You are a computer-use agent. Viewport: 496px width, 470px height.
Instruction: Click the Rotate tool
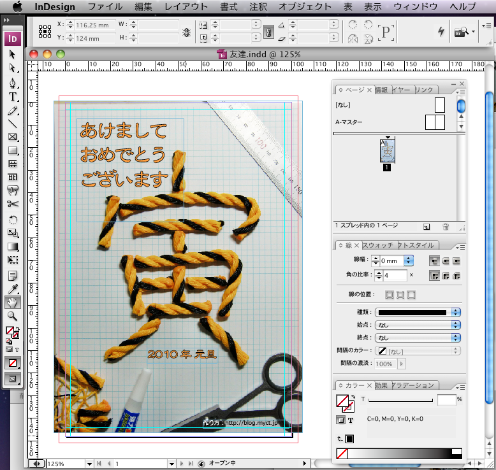(x=12, y=219)
